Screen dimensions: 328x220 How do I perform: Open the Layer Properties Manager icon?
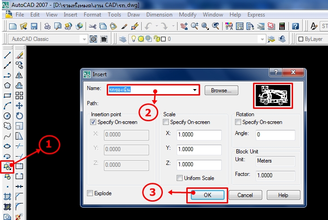(123, 39)
